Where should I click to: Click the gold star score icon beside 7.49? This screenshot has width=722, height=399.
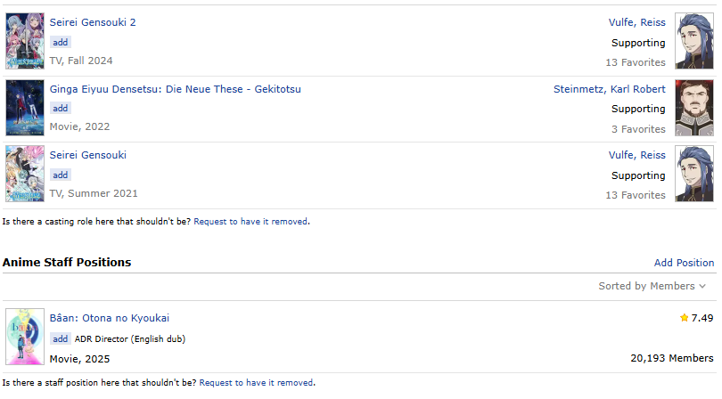point(684,318)
